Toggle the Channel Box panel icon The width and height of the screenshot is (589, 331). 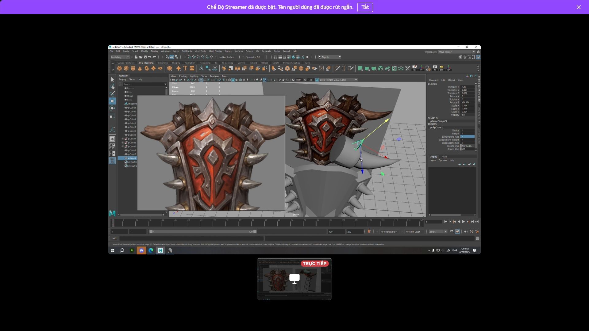coord(478,57)
